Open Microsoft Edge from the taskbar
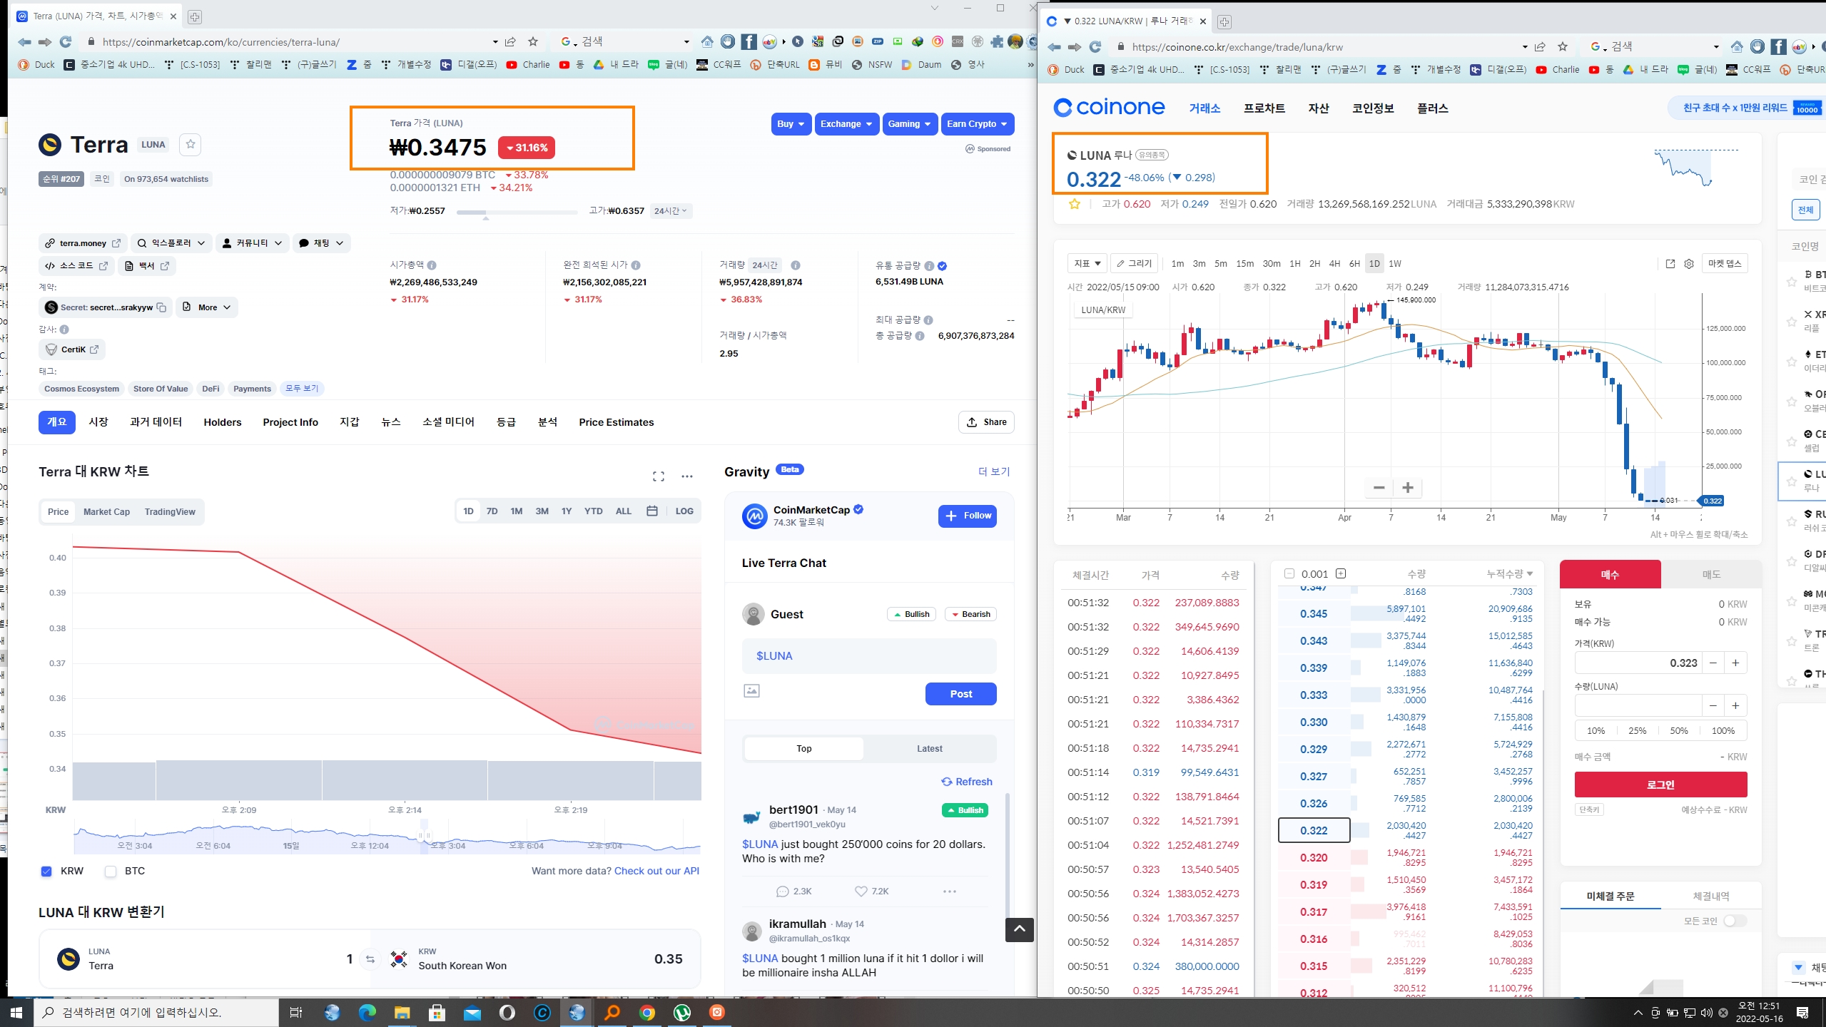The height and width of the screenshot is (1027, 1826). point(367,1013)
